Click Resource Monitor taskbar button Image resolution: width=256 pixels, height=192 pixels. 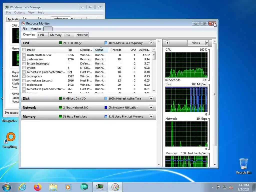pyautogui.click(x=115, y=187)
